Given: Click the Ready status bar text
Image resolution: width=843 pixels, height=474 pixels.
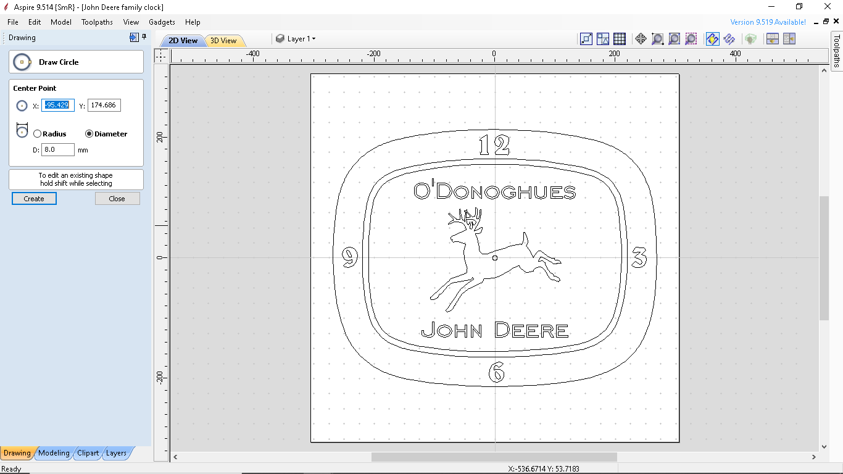Looking at the screenshot, I should point(12,469).
